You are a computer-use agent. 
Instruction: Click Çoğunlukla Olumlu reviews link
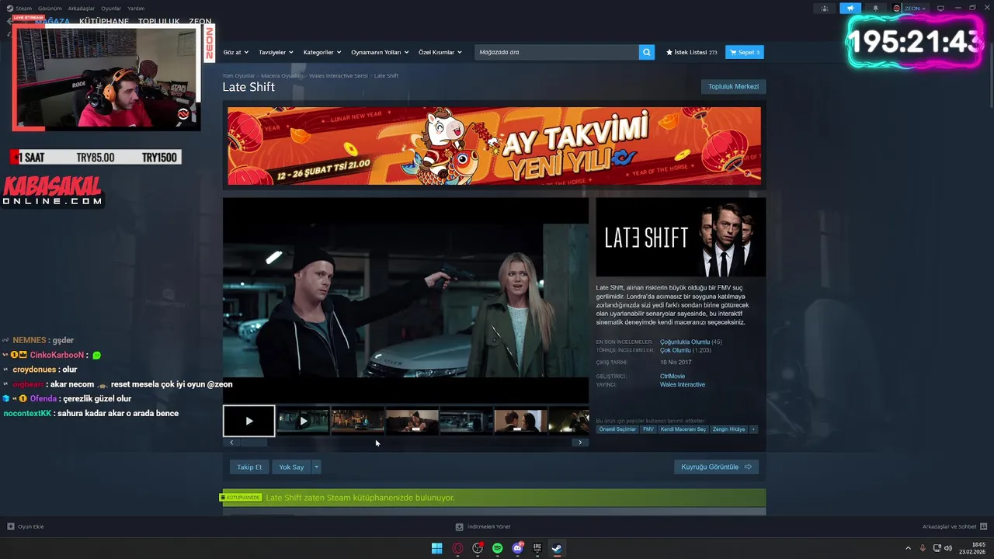coord(684,342)
